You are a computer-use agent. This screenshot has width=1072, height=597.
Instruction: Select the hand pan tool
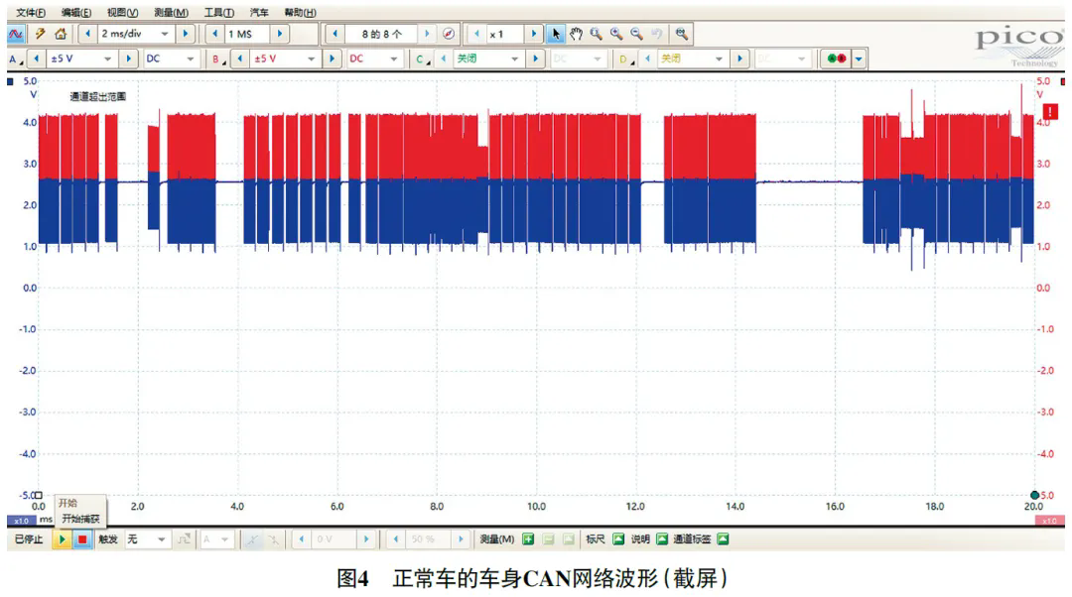(577, 34)
